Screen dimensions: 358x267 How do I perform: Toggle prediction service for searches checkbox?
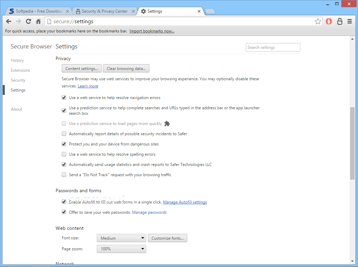[x=64, y=110]
